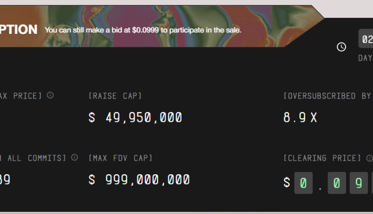Select the $ 999,000,000 FDV cap value

click(139, 180)
